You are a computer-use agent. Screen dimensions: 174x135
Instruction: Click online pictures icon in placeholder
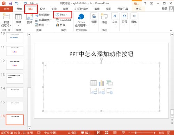click(x=102, y=91)
